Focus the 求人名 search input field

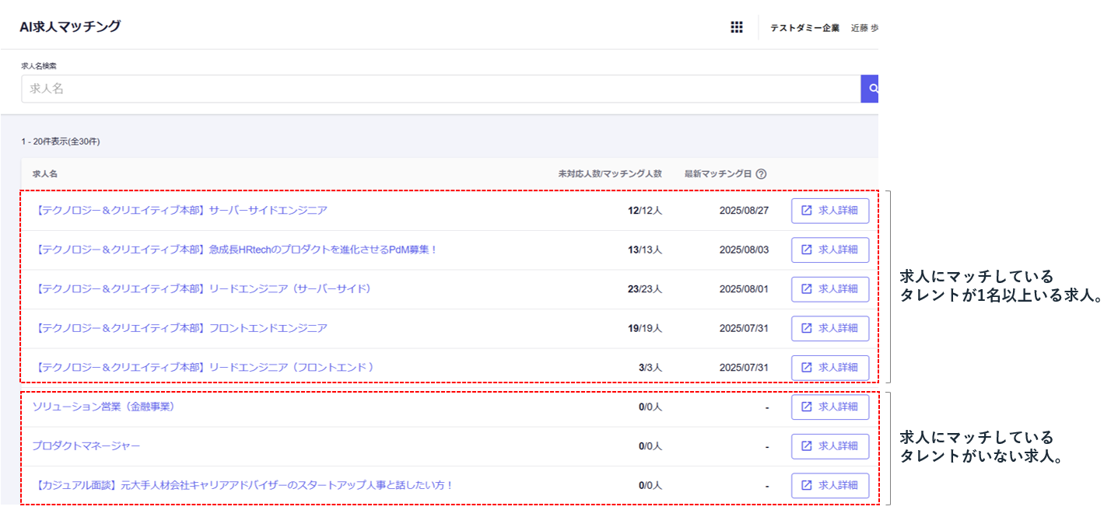tap(440, 89)
